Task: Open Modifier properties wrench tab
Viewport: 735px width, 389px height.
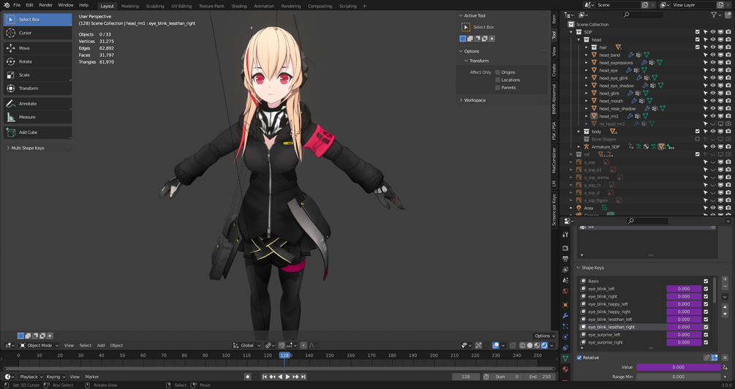Action: (x=565, y=315)
